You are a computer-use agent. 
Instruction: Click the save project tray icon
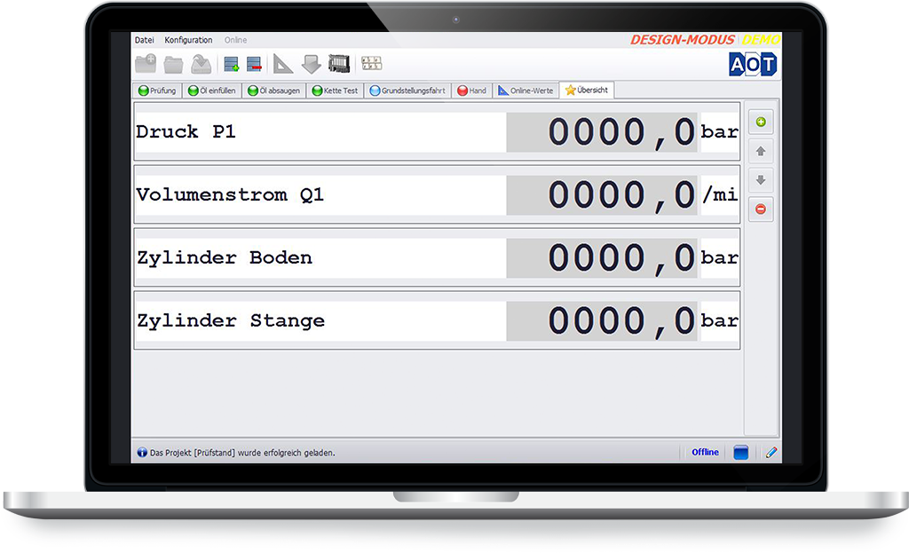(x=202, y=64)
